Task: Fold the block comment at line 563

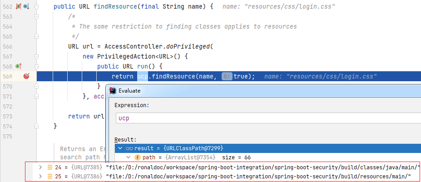Action: tap(36, 17)
